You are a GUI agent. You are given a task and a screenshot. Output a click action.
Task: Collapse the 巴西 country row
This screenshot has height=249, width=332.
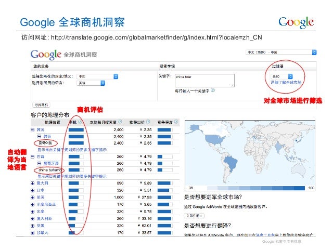click(x=33, y=156)
